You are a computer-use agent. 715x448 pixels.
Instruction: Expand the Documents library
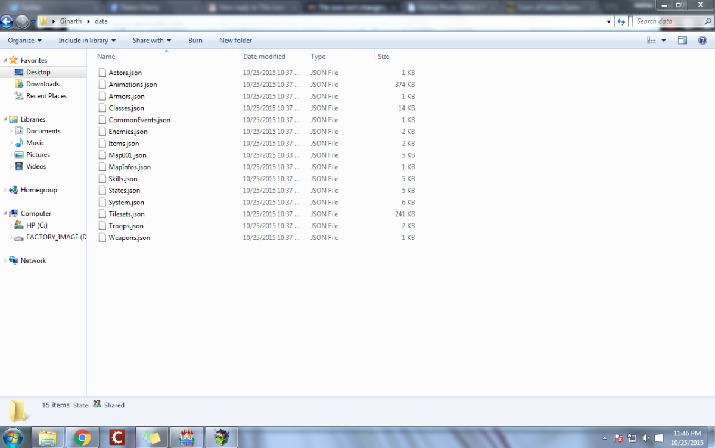[x=11, y=131]
